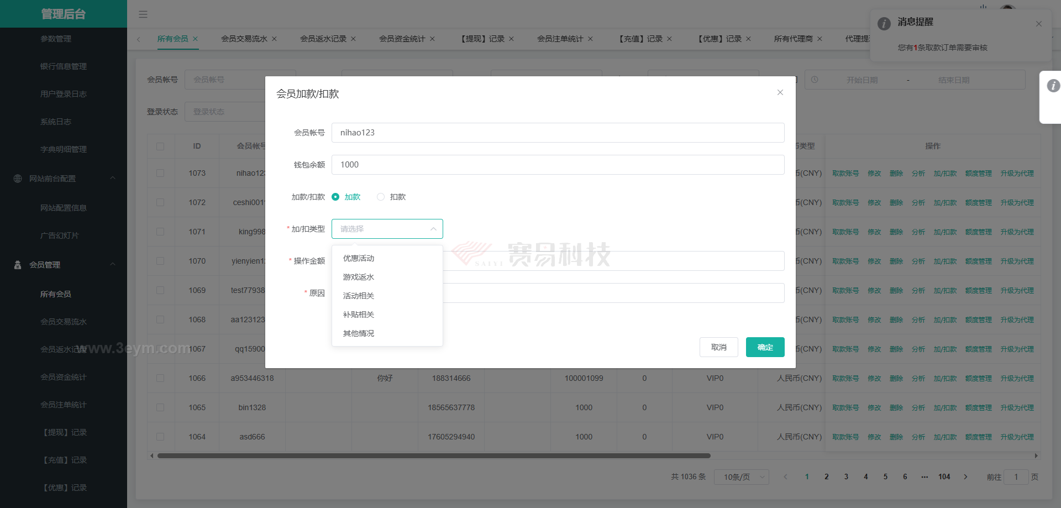
Task: Click the tabs scroll-left arrow icon
Action: point(139,39)
